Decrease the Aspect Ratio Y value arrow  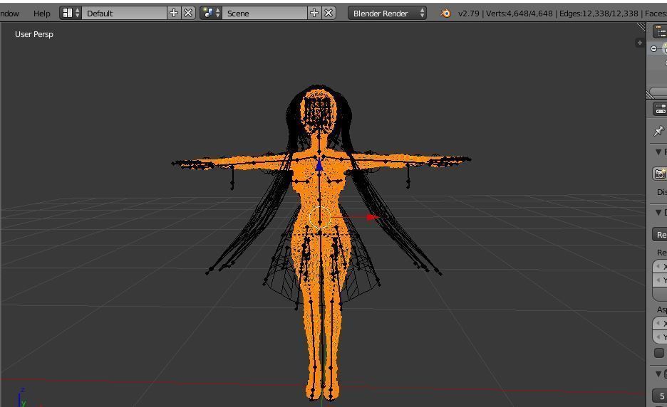pyautogui.click(x=658, y=337)
